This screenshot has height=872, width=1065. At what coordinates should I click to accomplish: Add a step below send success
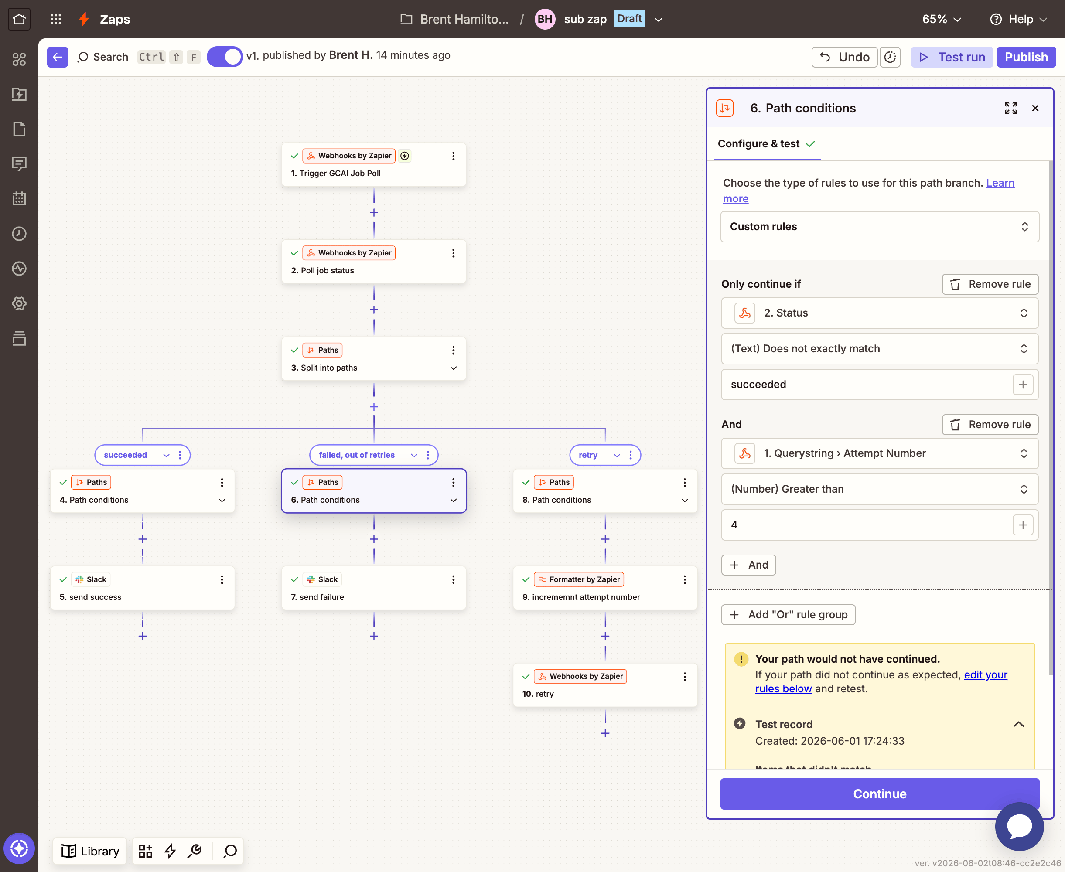click(x=143, y=636)
